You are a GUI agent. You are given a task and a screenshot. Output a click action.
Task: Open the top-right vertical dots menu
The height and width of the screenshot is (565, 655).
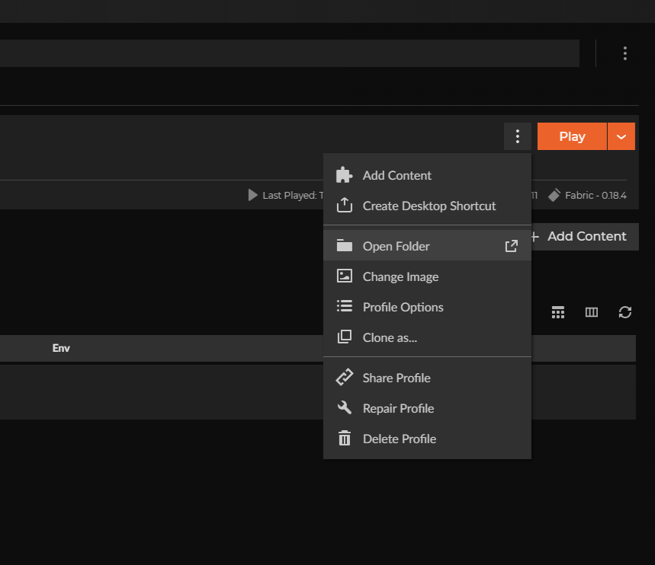[624, 53]
